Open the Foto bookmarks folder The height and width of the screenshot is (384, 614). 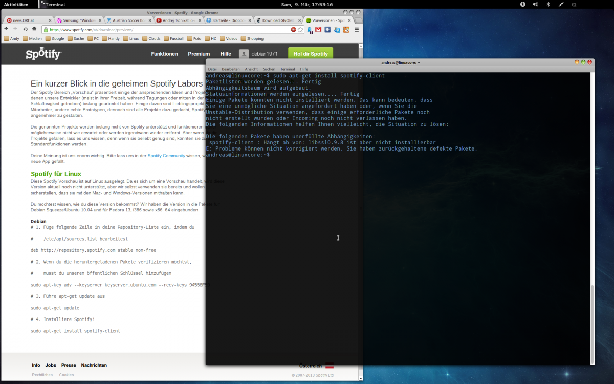click(x=194, y=38)
